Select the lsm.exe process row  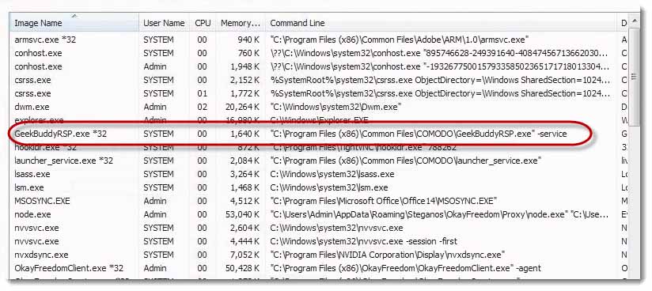click(314, 187)
